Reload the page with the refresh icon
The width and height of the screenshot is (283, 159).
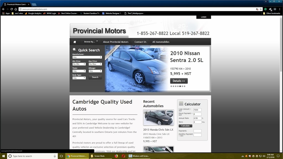(x=12, y=9)
